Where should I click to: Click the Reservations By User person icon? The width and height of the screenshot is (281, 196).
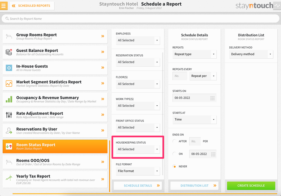point(9,131)
